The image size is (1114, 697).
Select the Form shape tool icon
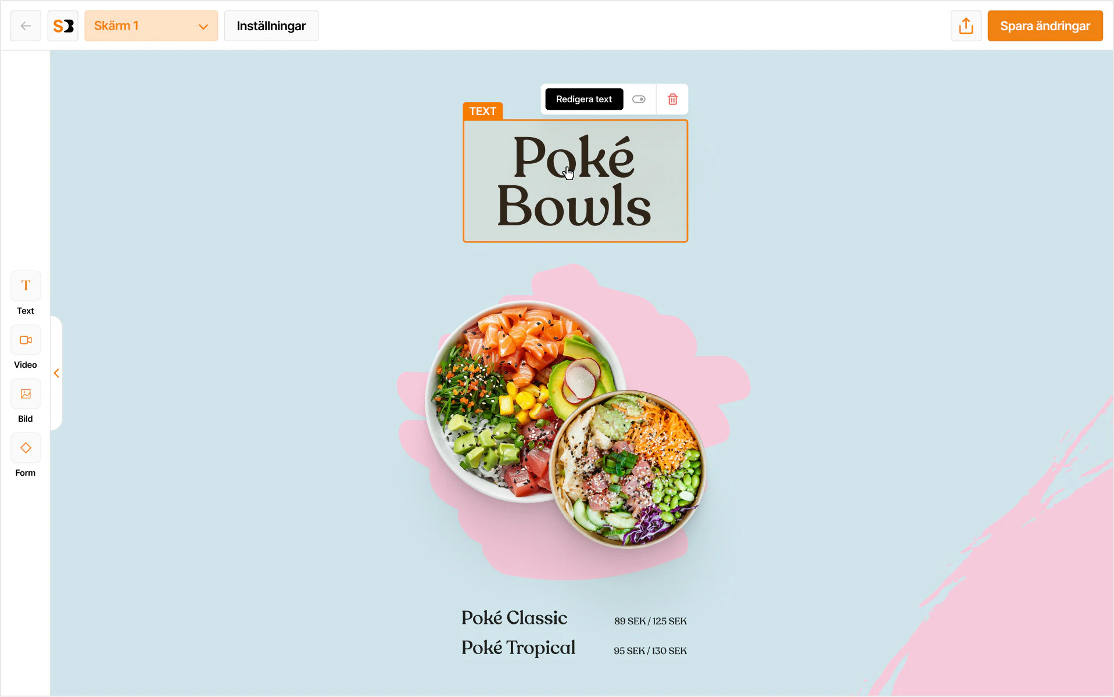[x=26, y=448]
